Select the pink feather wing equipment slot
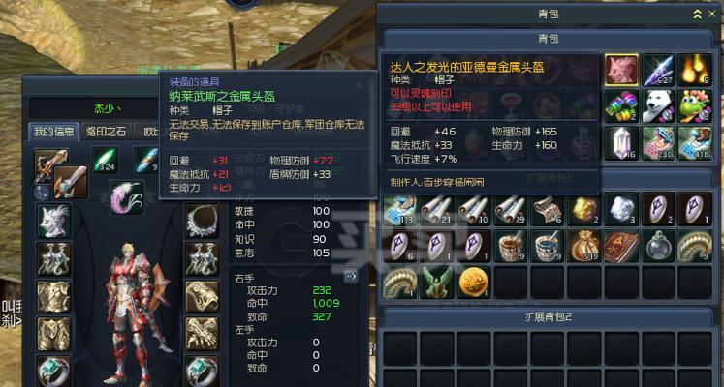 pyautogui.click(x=127, y=196)
